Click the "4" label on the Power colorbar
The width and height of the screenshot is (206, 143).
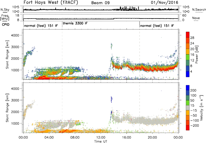(191, 71)
